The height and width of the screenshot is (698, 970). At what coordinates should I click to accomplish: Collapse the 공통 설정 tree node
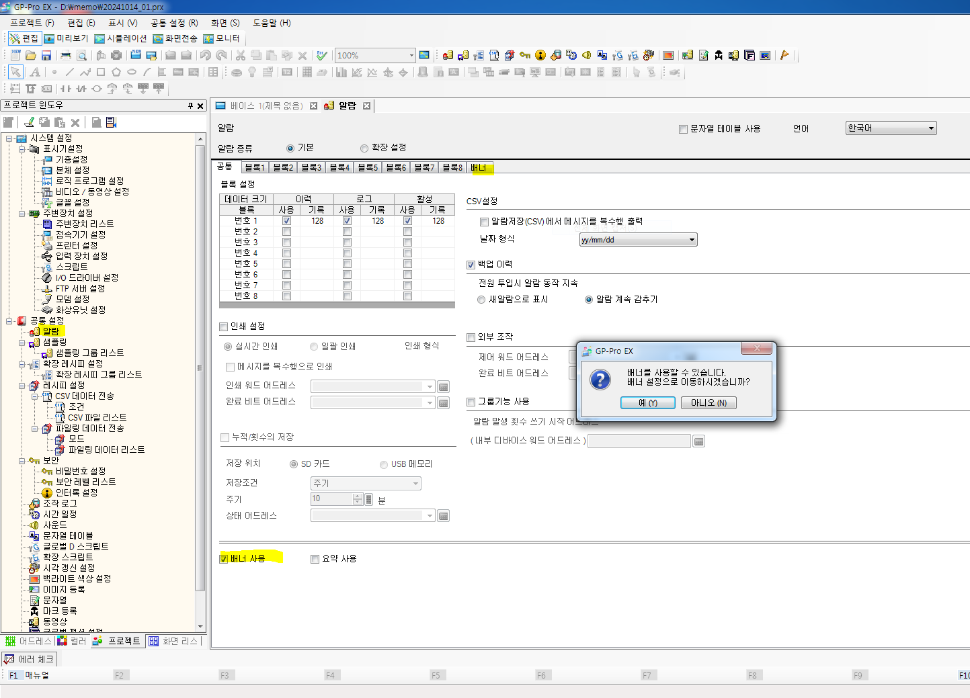[x=9, y=321]
